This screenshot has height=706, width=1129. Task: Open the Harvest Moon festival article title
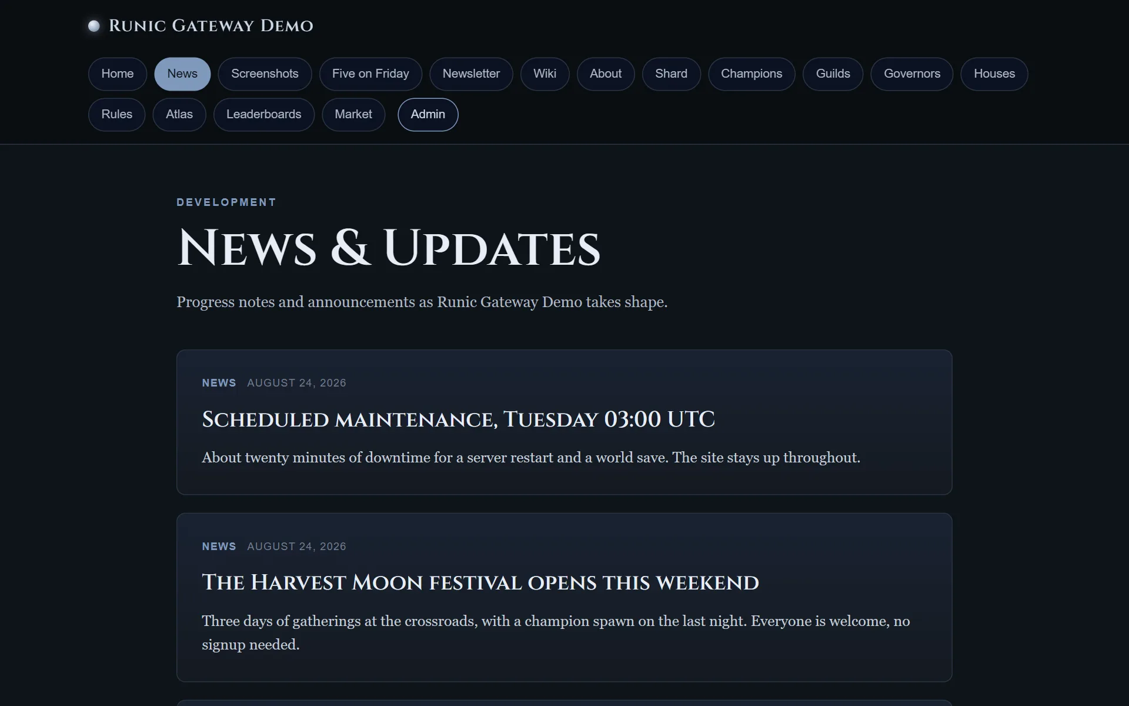point(480,582)
